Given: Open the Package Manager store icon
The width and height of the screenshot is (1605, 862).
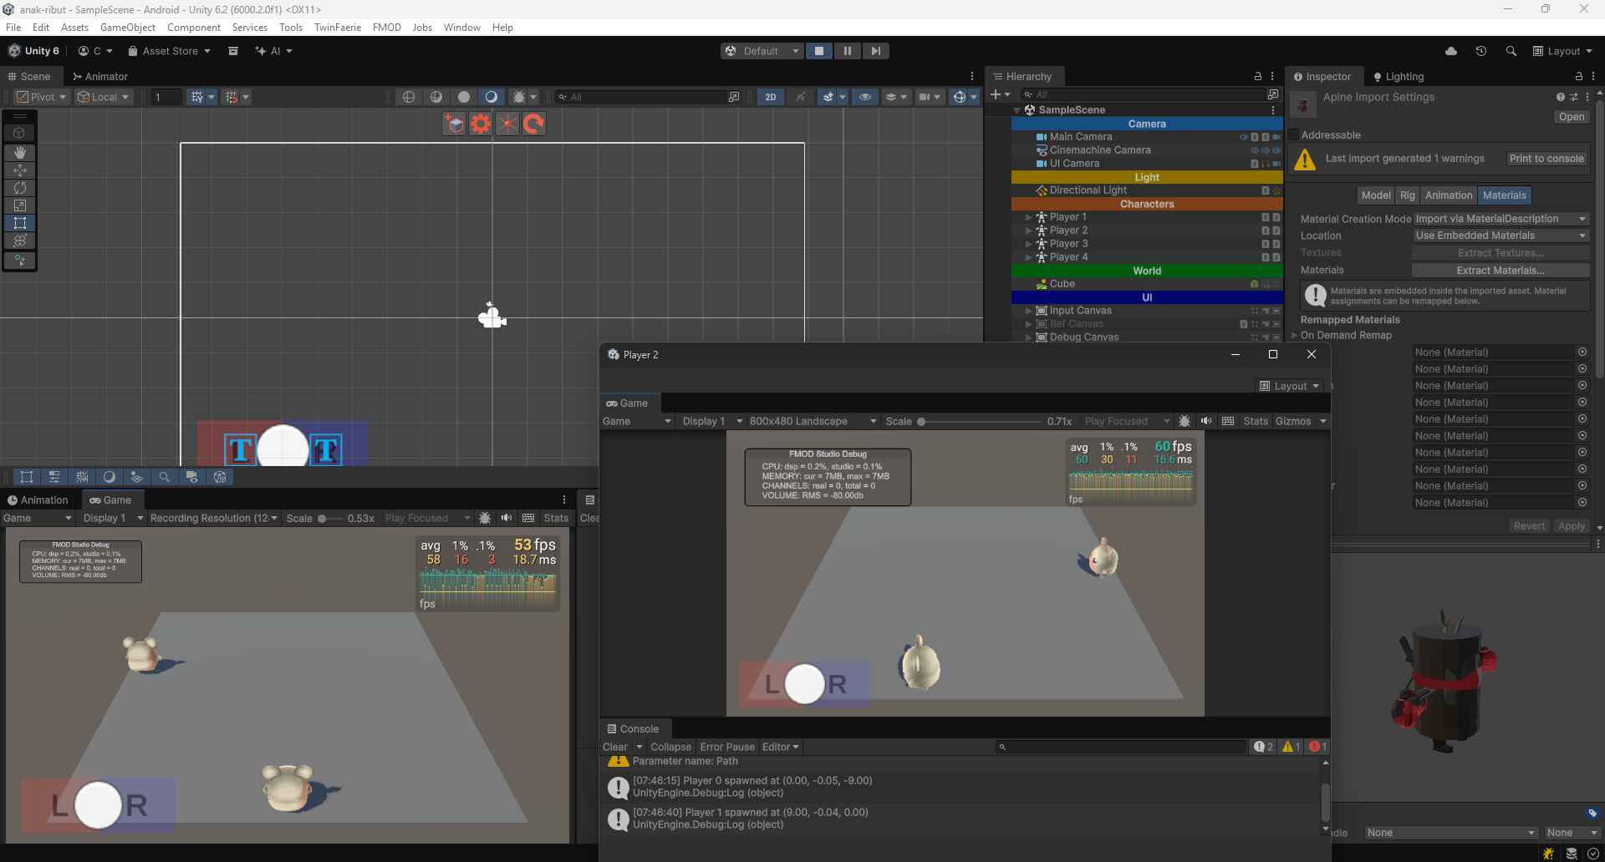Looking at the screenshot, I should click(233, 51).
